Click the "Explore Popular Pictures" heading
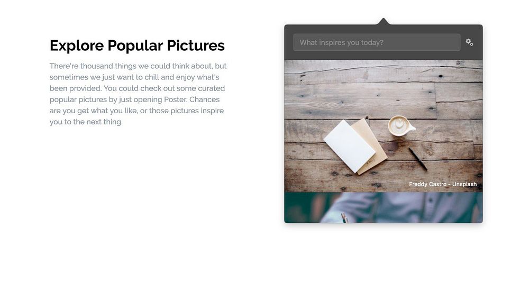Viewport: 529px width, 300px height. pyautogui.click(x=137, y=46)
